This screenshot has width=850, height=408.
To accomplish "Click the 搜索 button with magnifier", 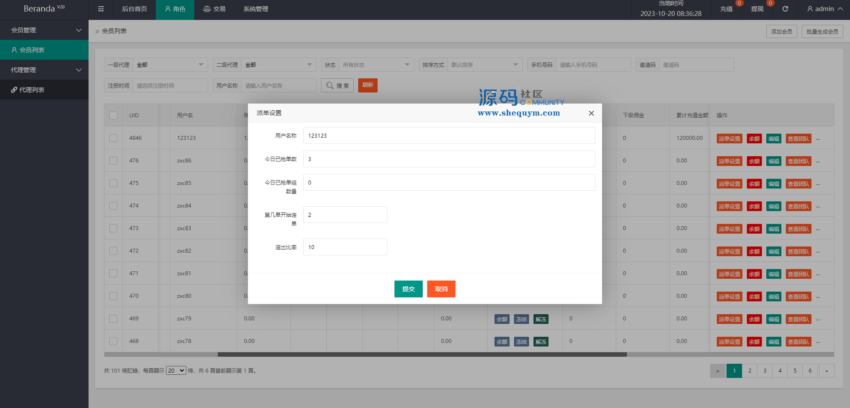I will (x=337, y=85).
